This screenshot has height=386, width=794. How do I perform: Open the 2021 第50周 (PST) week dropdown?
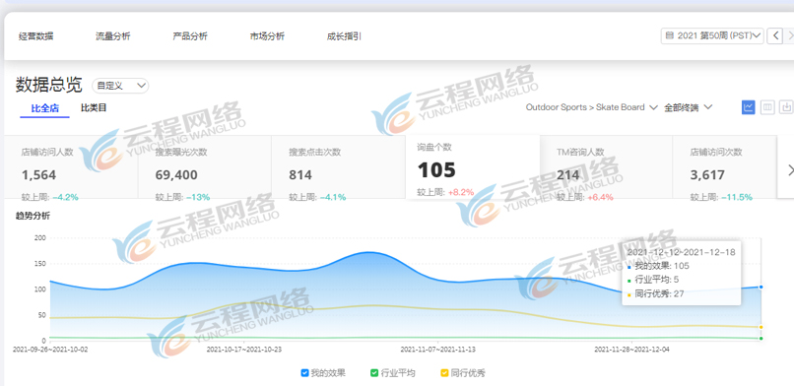(x=712, y=35)
